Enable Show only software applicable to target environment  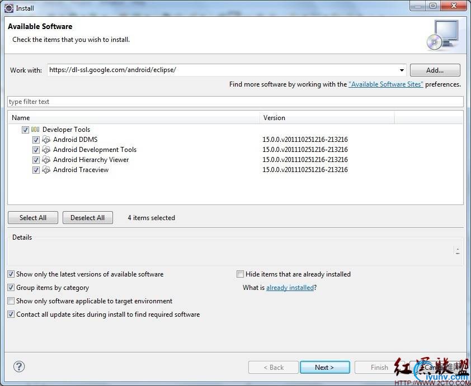tap(11, 301)
